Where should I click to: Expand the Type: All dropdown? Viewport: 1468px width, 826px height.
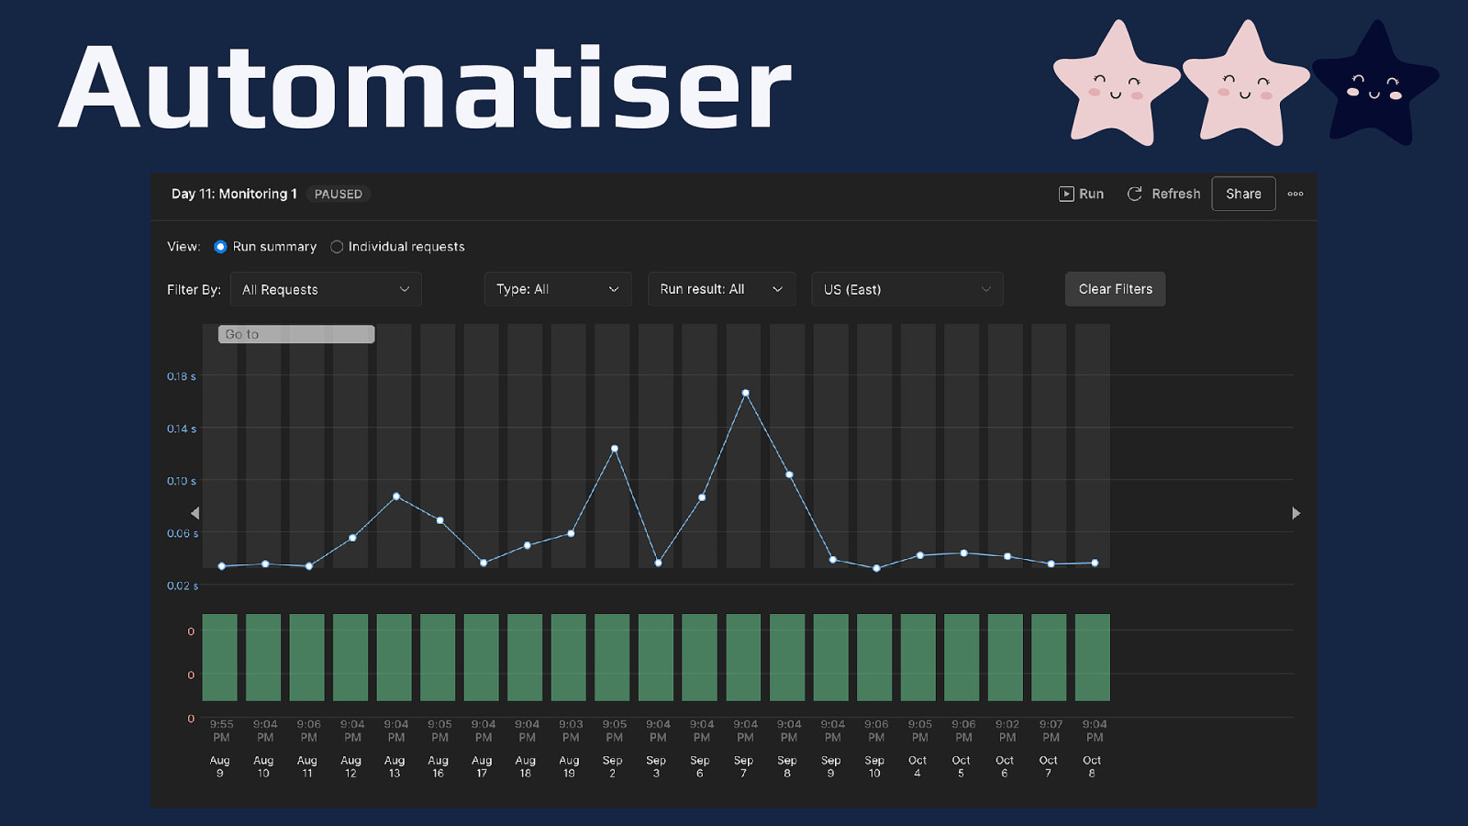click(558, 289)
